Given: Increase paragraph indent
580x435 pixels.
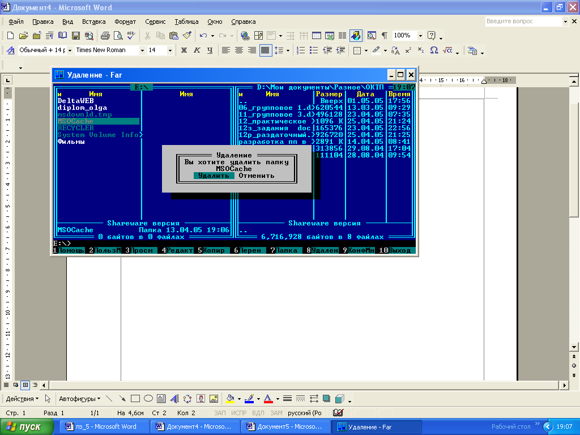Looking at the screenshot, I should [x=340, y=50].
